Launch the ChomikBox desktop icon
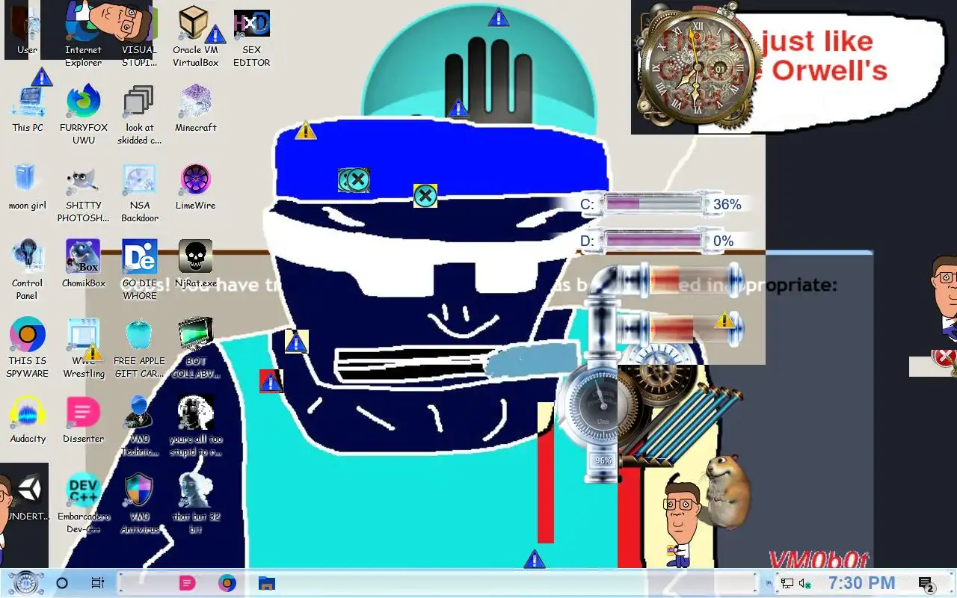The image size is (957, 598). [x=84, y=265]
